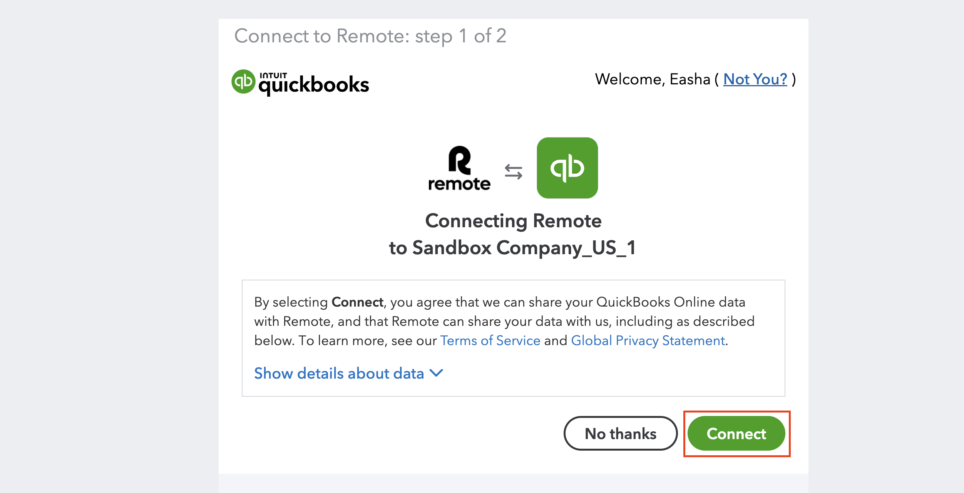964x493 pixels.
Task: Click the bold 'Connect' word in the consent text
Action: (357, 302)
